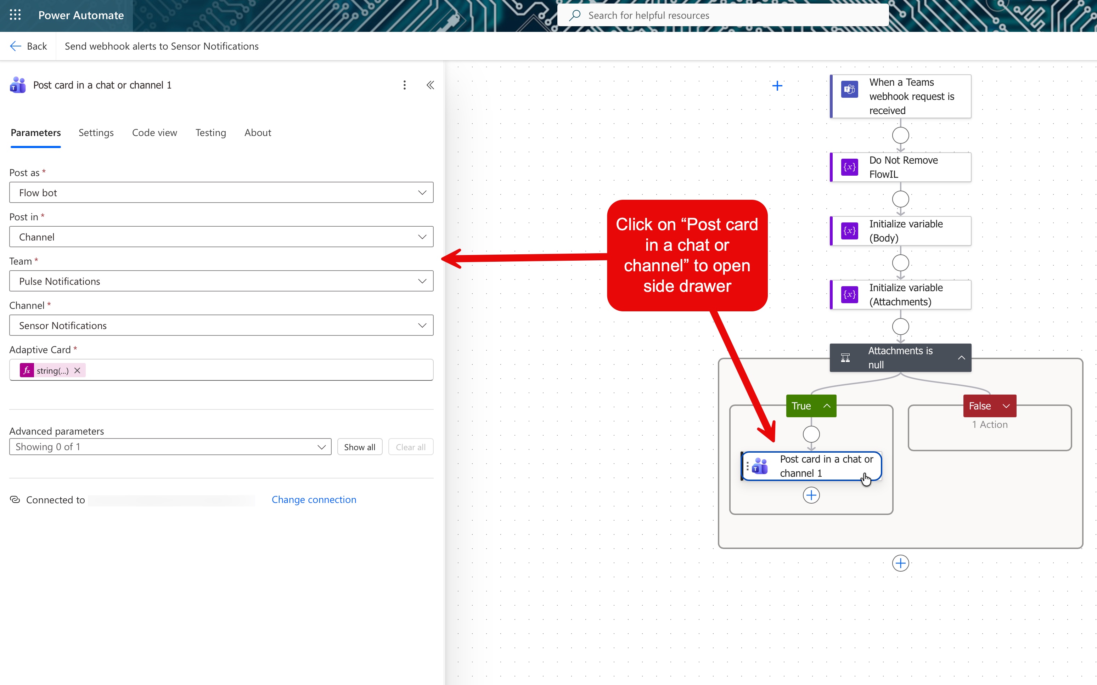The height and width of the screenshot is (685, 1097).
Task: Click the Change connection link
Action: (314, 499)
